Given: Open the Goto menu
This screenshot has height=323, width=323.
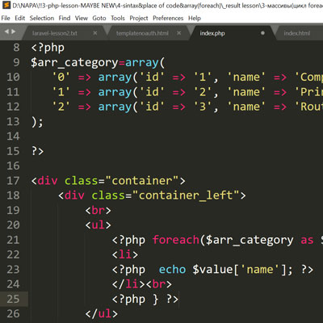Looking at the screenshot, I should (99, 18).
